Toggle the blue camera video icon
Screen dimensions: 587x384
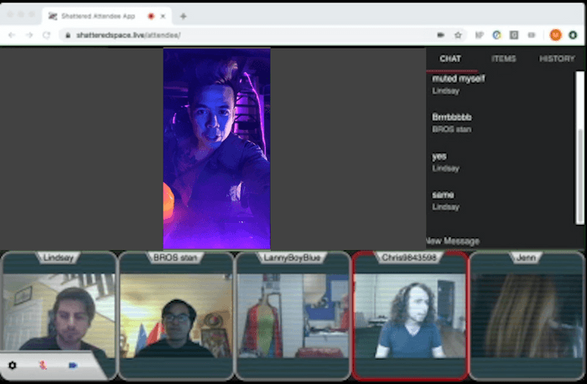pos(73,366)
